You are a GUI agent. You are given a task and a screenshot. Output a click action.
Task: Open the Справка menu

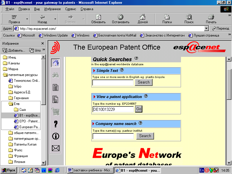point(87,9)
